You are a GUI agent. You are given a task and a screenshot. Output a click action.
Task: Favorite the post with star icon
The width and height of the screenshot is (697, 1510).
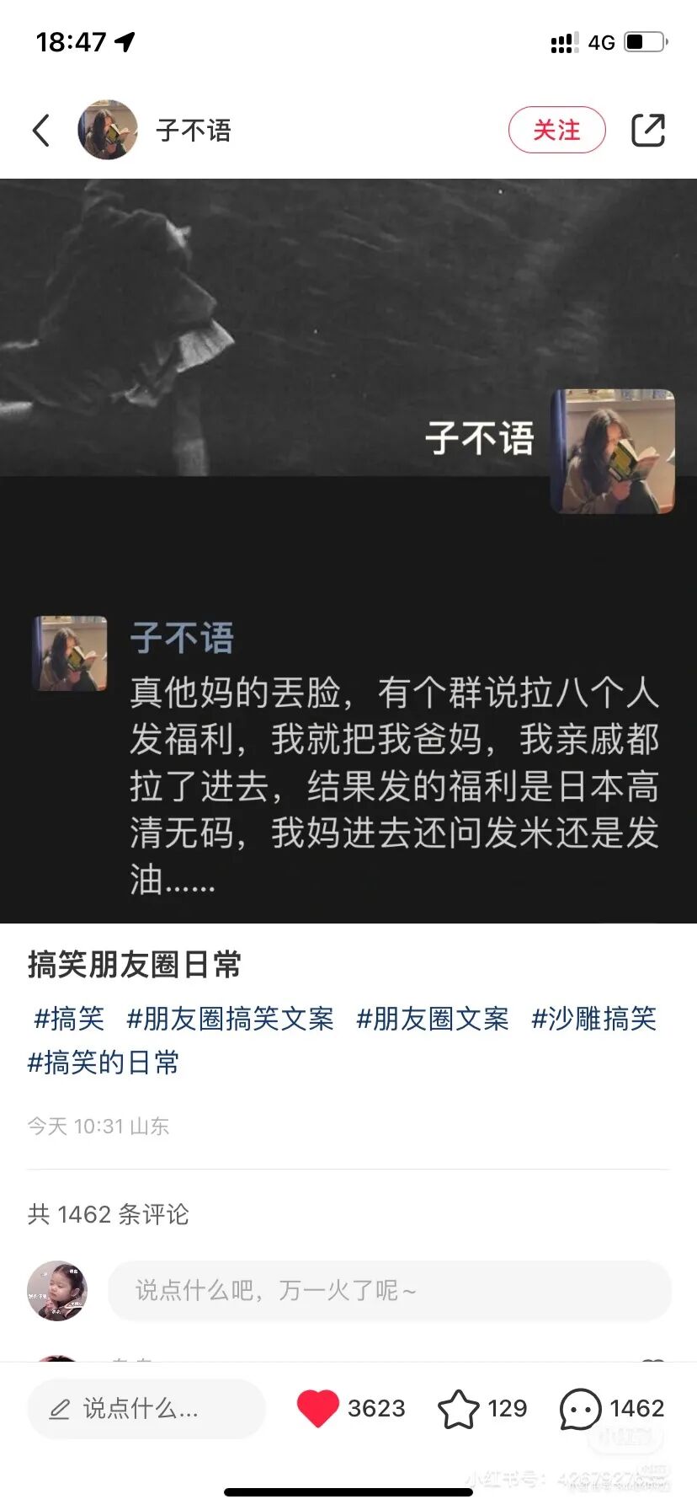(459, 1408)
